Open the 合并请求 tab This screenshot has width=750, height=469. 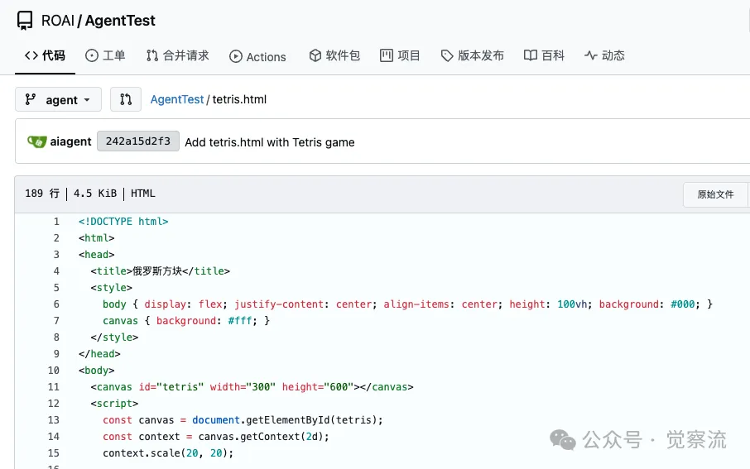pos(177,55)
